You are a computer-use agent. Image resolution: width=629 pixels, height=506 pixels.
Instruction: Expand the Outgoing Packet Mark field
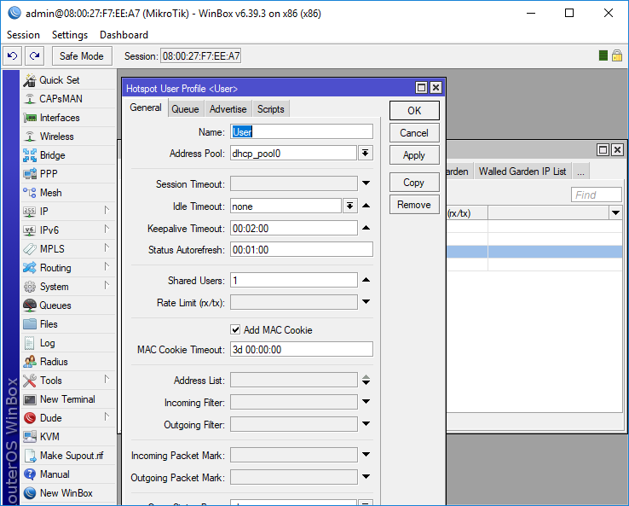point(366,476)
